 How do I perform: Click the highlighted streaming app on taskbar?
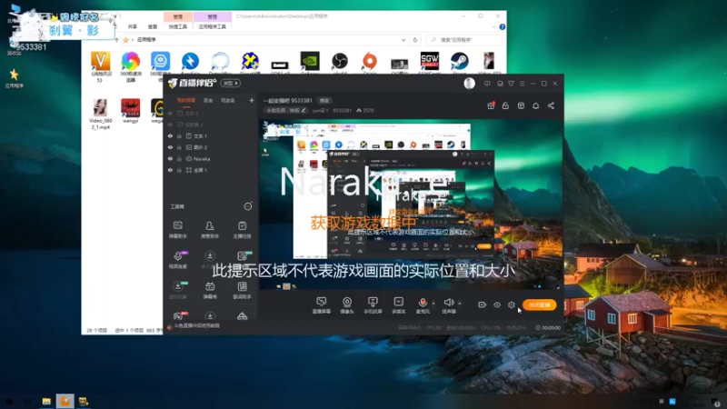(x=65, y=401)
